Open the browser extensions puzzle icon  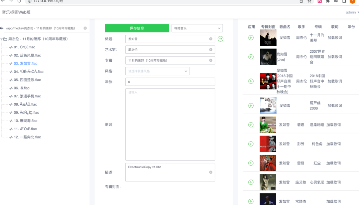[328, 1]
